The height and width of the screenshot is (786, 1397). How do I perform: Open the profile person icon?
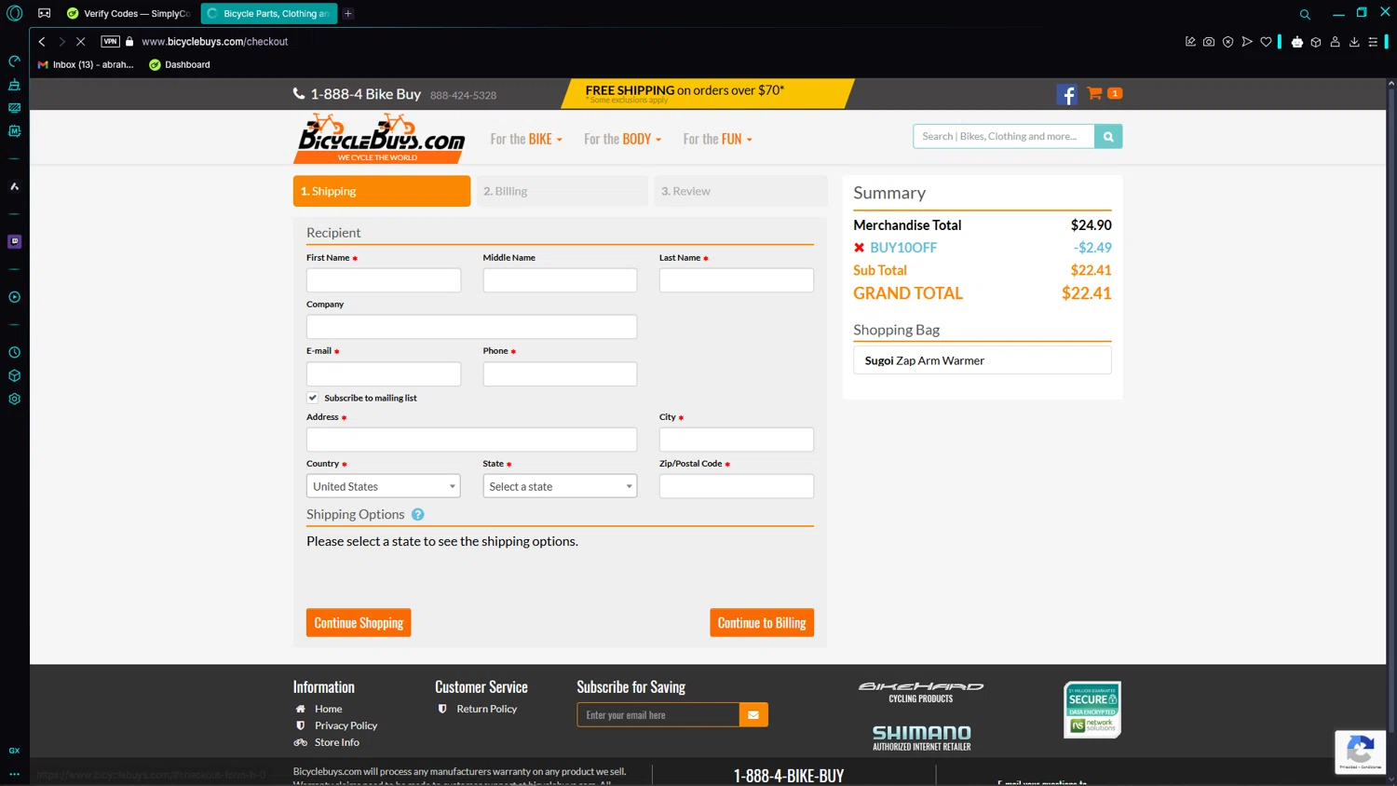(x=1335, y=42)
